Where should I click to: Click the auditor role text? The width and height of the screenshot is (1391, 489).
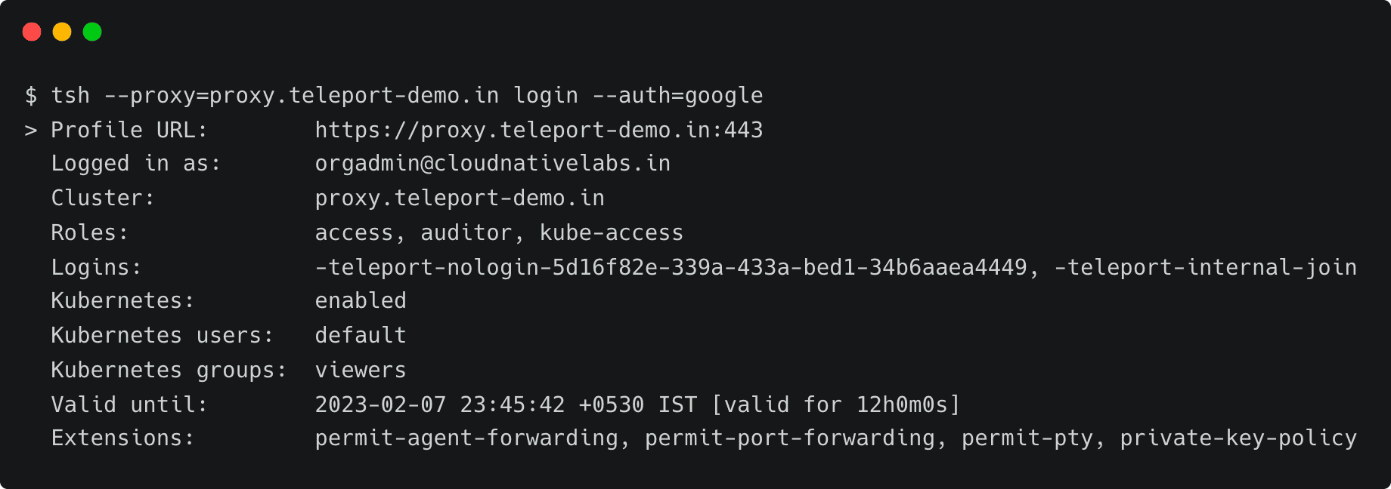click(x=466, y=233)
